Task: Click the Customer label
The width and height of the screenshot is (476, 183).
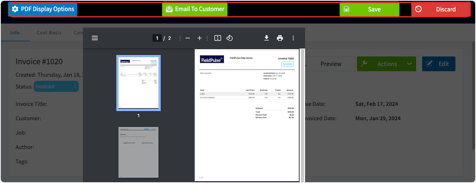Action: [x=29, y=119]
